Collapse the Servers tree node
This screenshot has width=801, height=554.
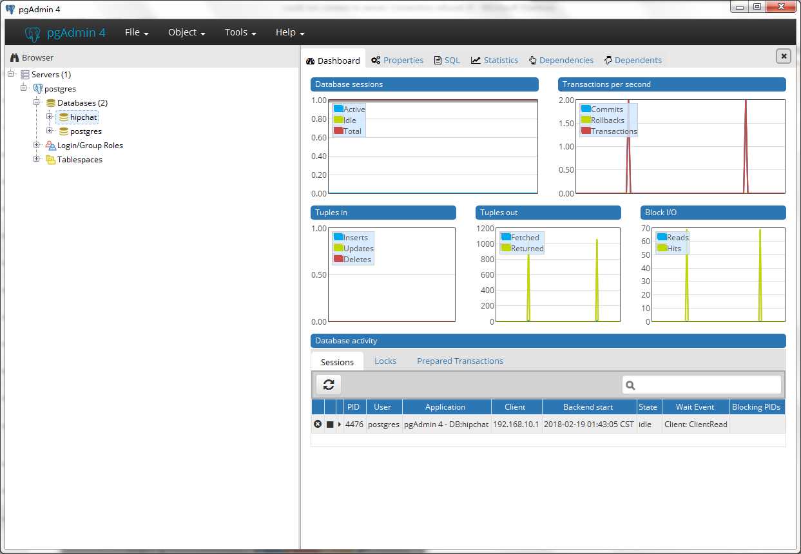pos(11,74)
